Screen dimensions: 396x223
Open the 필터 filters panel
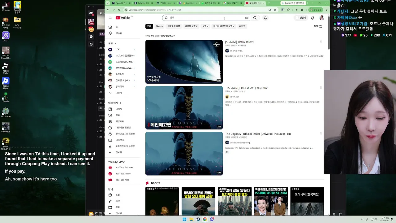point(318,26)
